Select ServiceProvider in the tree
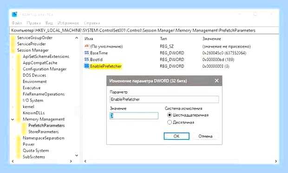This screenshot has width=288, height=173. point(32,44)
